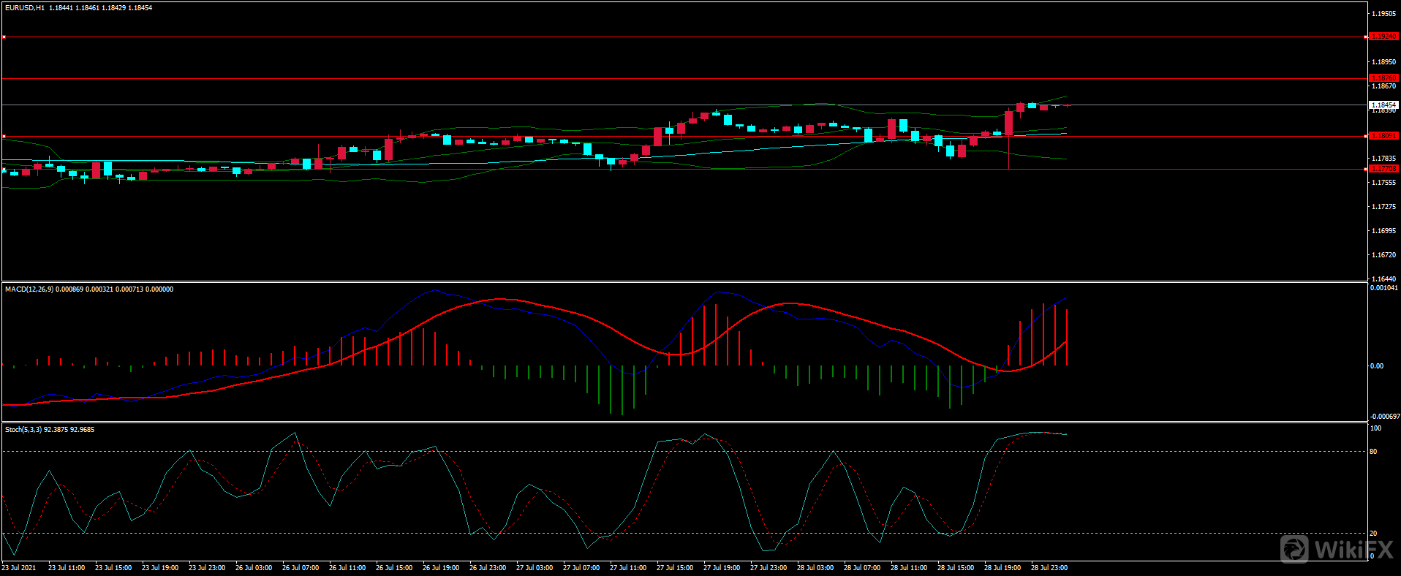The image size is (1401, 576).
Task: Click the red 1.18091 price tag
Action: coord(1383,136)
